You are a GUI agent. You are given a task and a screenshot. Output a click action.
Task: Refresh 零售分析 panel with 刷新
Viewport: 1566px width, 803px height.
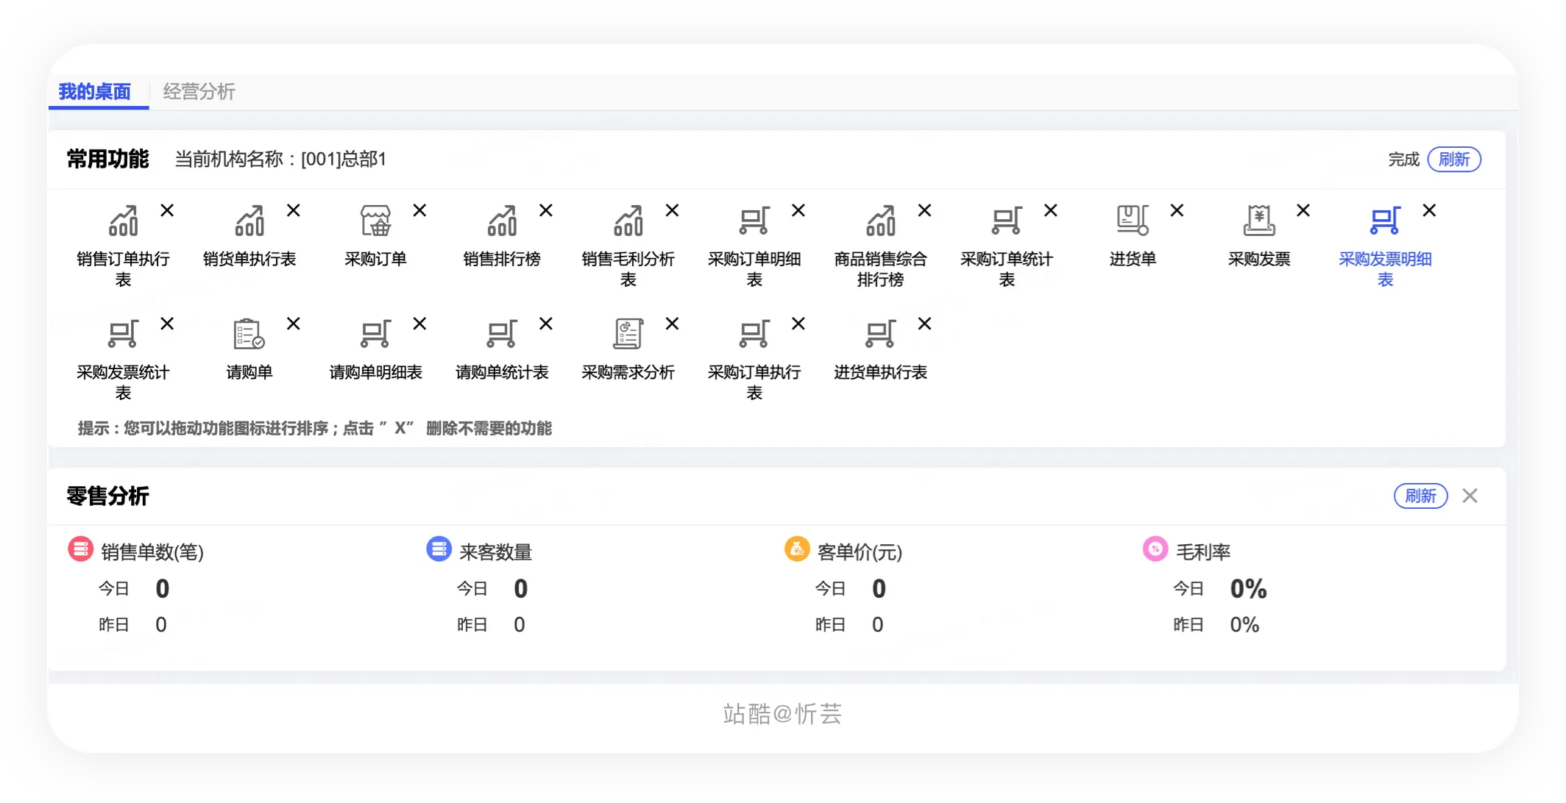pyautogui.click(x=1420, y=496)
